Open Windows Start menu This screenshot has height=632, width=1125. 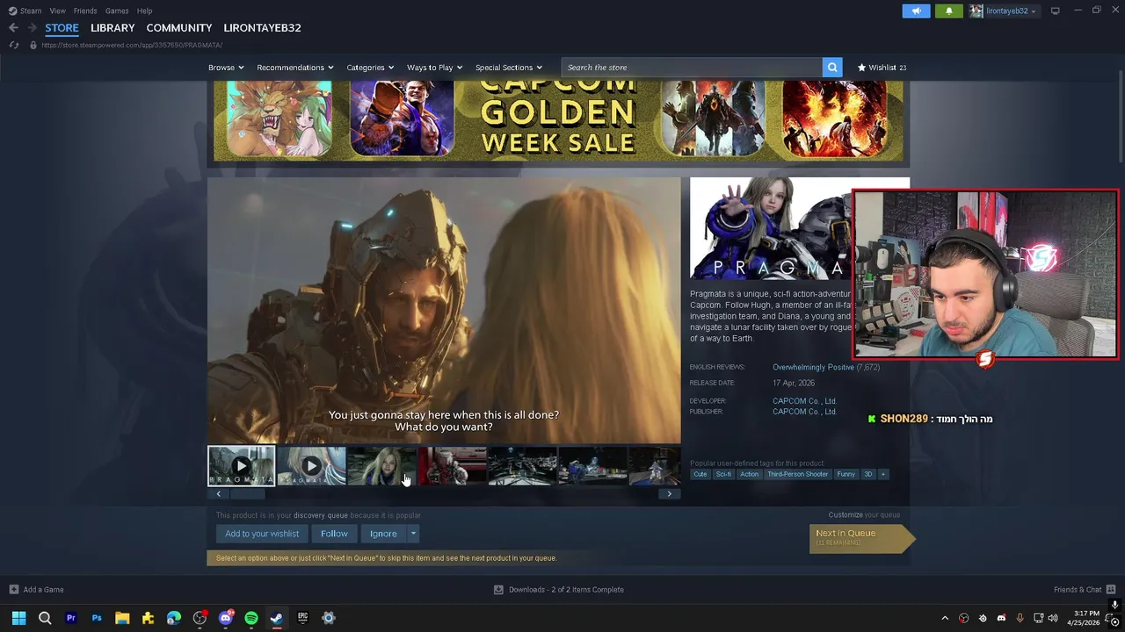(x=18, y=618)
